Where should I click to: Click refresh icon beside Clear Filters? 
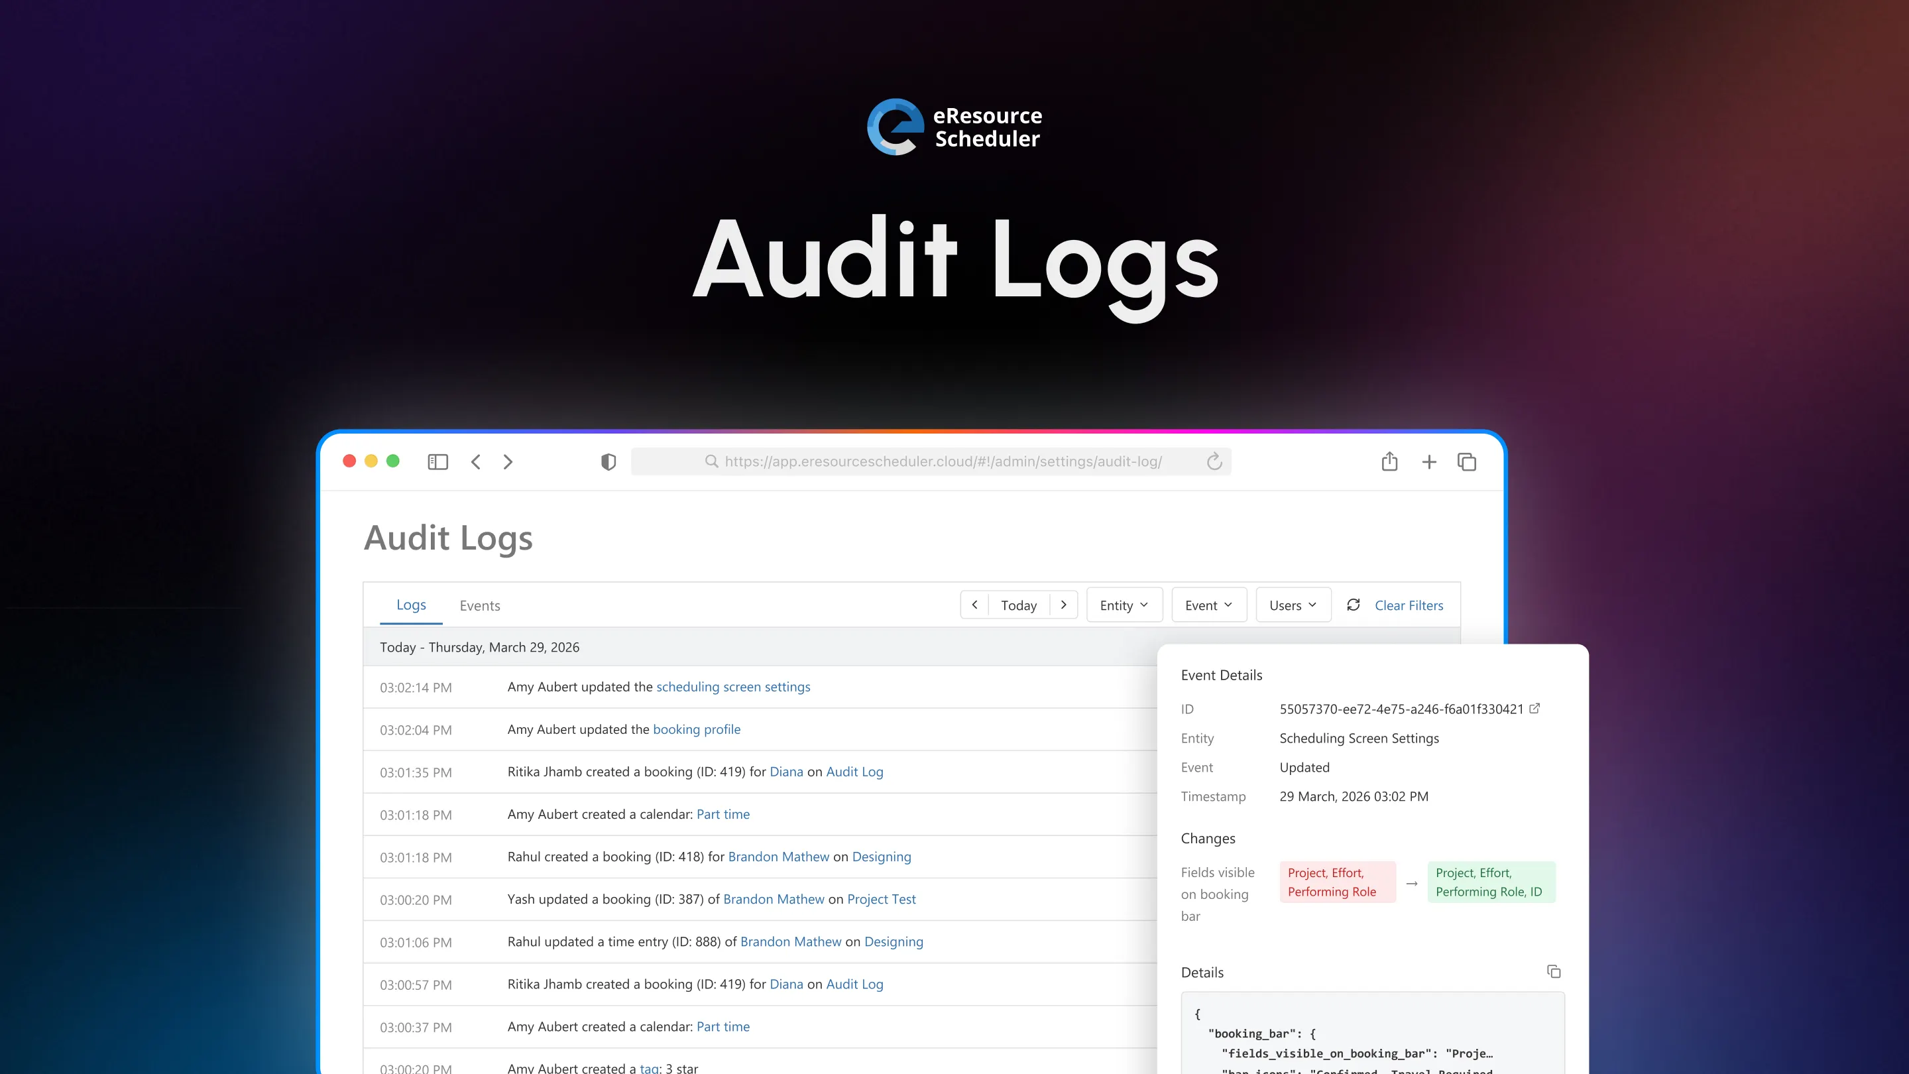(1353, 605)
